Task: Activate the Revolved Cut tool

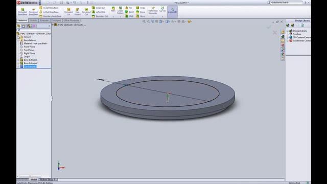Action: tap(86, 12)
